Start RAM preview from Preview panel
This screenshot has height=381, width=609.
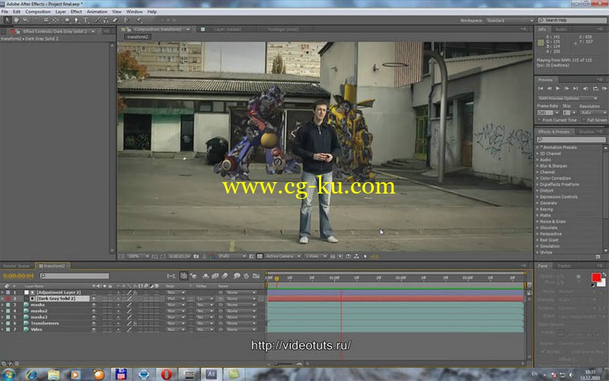tap(604, 88)
